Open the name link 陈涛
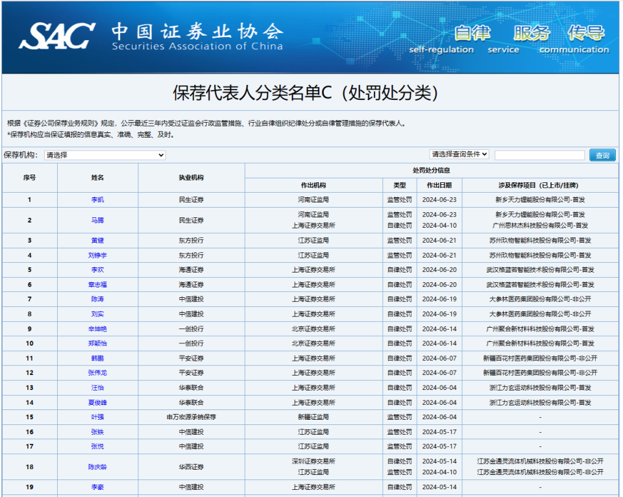The image size is (623, 497). pos(97,299)
